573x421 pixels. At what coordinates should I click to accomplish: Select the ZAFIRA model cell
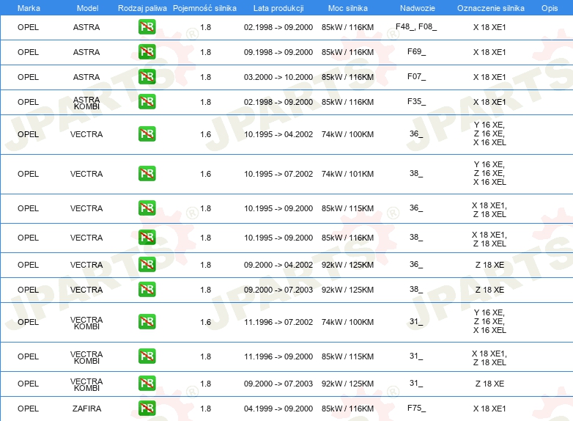point(86,409)
